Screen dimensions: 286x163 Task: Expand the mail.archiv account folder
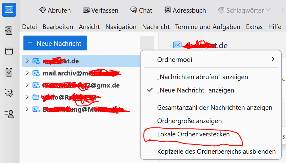[x=27, y=73]
